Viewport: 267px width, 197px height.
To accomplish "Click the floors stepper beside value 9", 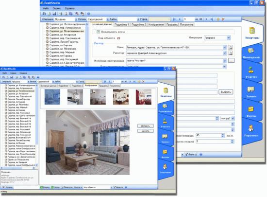I will 232,142.
